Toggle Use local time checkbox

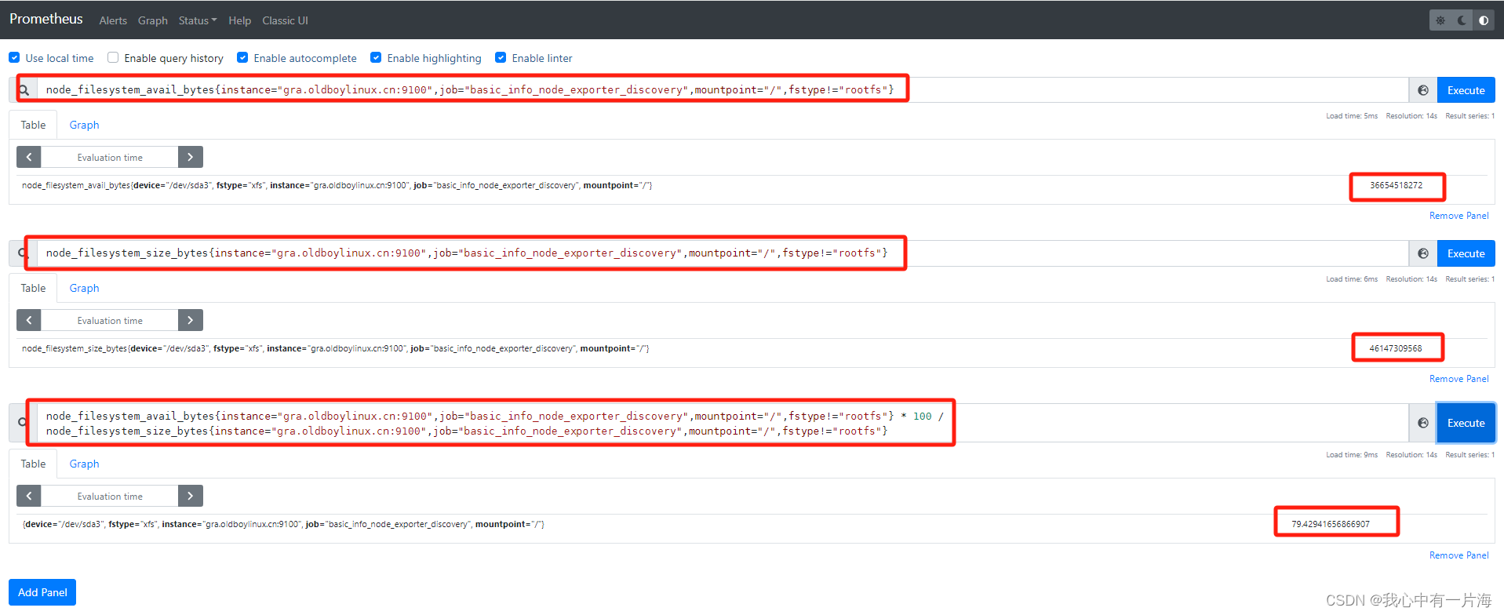pyautogui.click(x=14, y=57)
